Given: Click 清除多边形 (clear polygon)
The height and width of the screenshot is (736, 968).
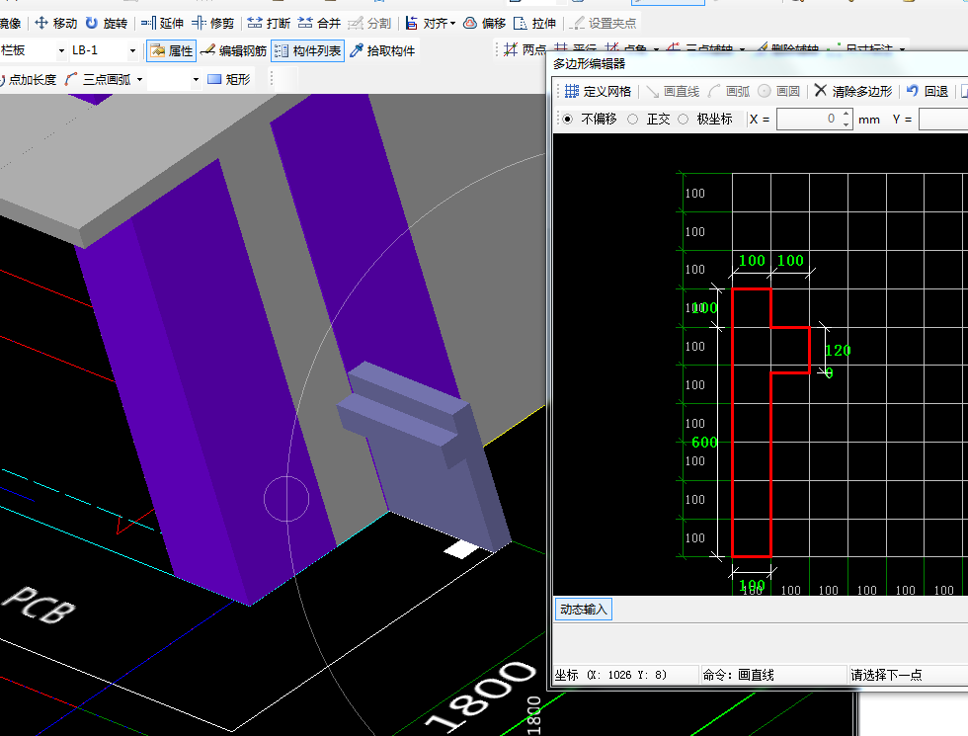Looking at the screenshot, I should [853, 91].
